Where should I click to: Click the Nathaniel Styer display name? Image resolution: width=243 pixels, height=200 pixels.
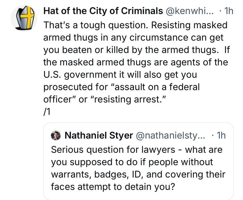point(99,136)
